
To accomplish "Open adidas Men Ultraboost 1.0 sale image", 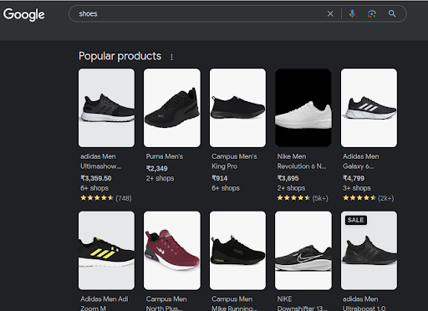I will click(x=369, y=251).
